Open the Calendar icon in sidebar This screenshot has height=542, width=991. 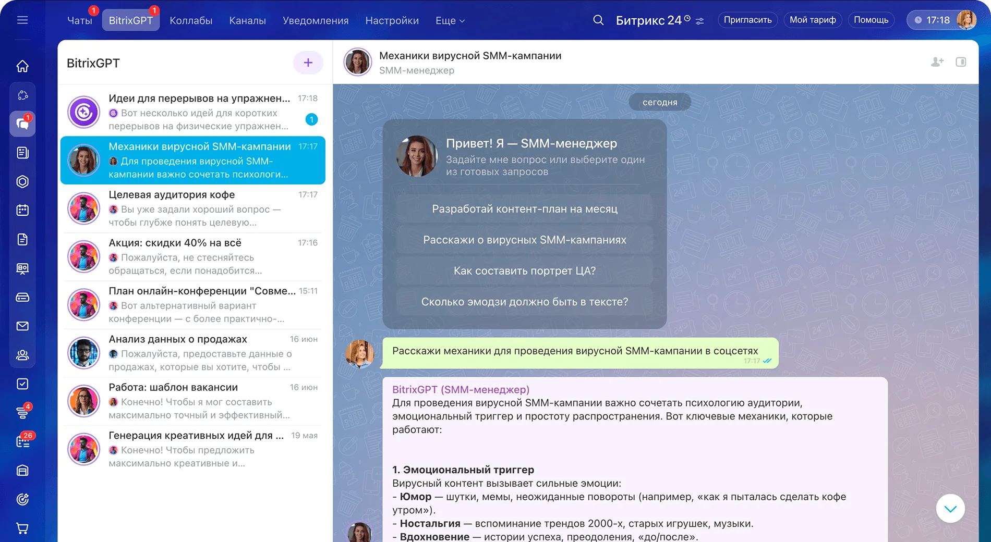point(22,211)
